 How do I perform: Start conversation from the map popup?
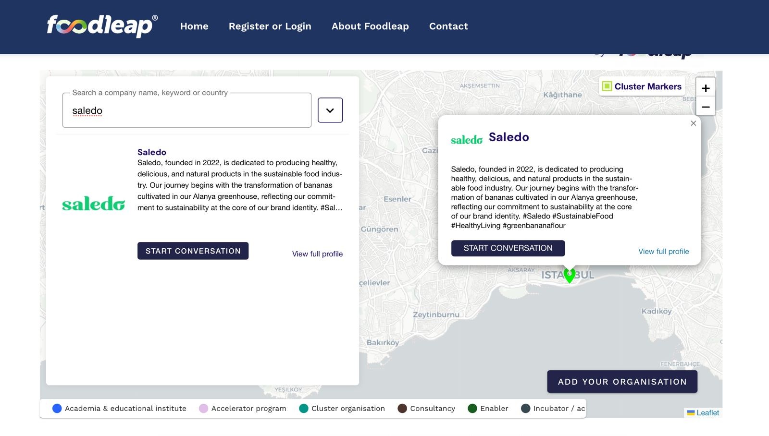(x=508, y=248)
